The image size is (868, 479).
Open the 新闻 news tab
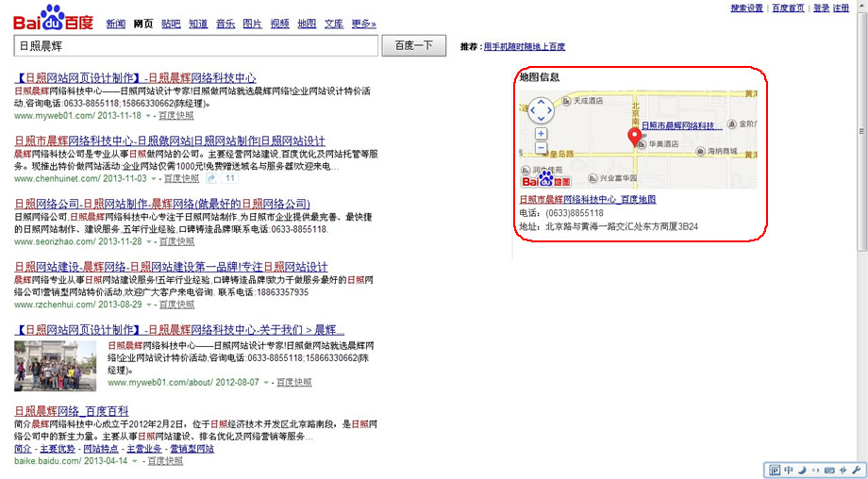[116, 24]
